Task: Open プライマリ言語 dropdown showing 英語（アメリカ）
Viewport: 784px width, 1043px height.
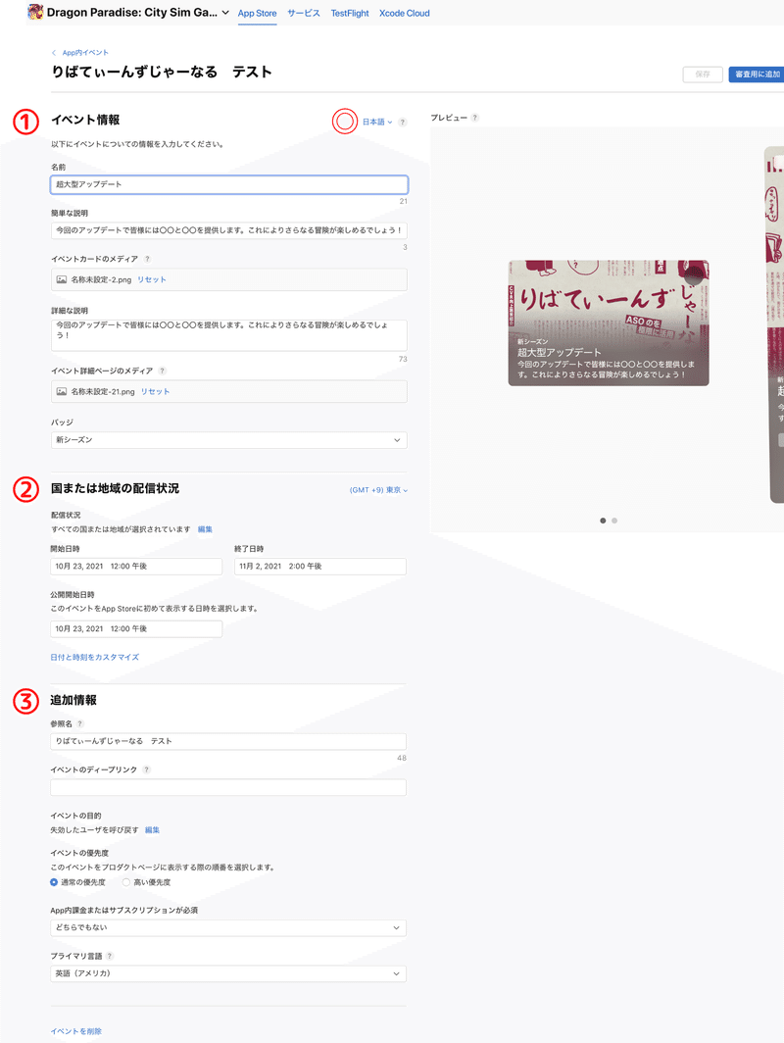Action: 228,973
